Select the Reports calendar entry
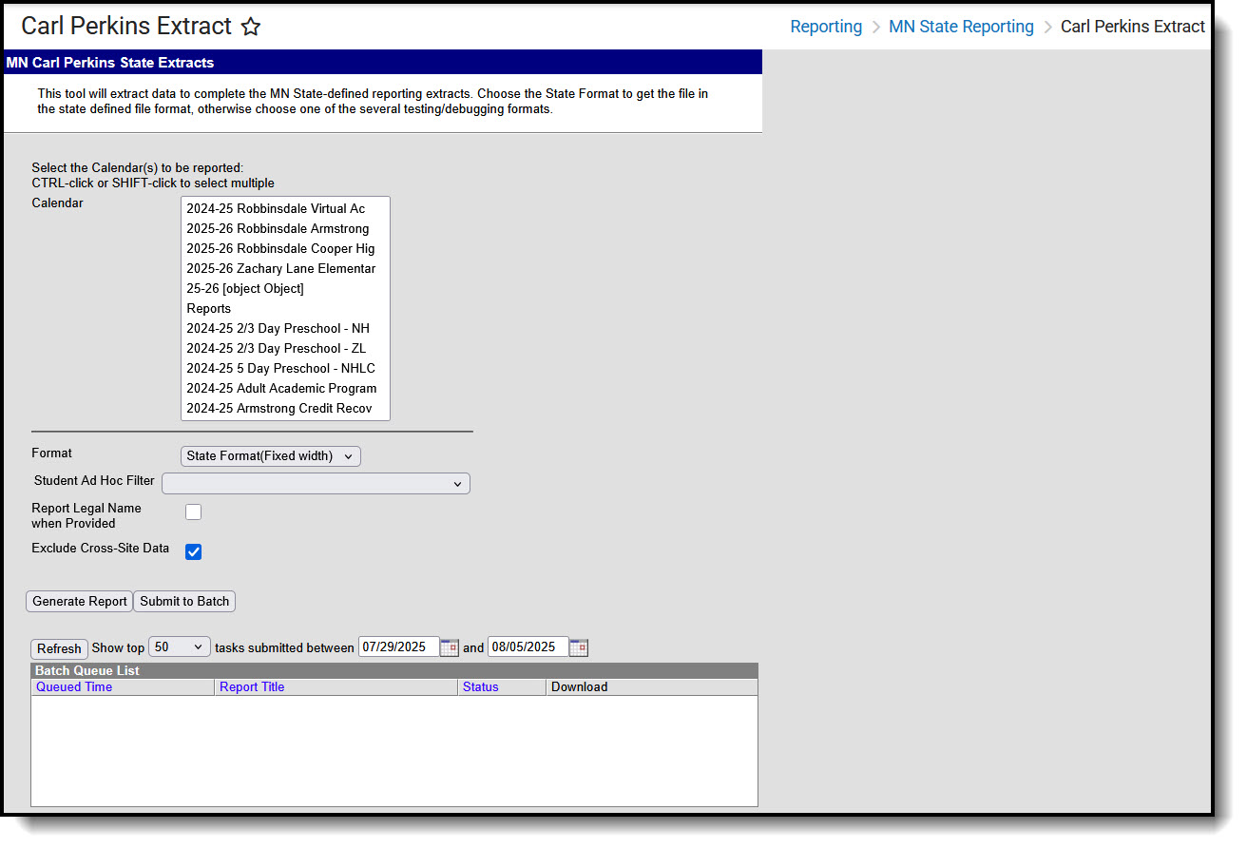1247x849 pixels. coord(285,309)
